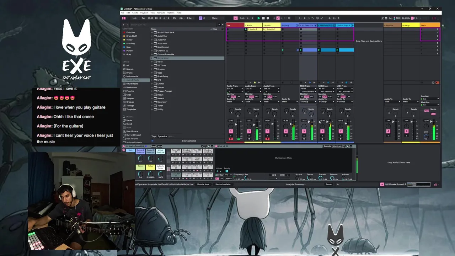Expand the Compressor device entry
Image resolution: width=455 pixels, height=256 pixels.
coord(152,58)
